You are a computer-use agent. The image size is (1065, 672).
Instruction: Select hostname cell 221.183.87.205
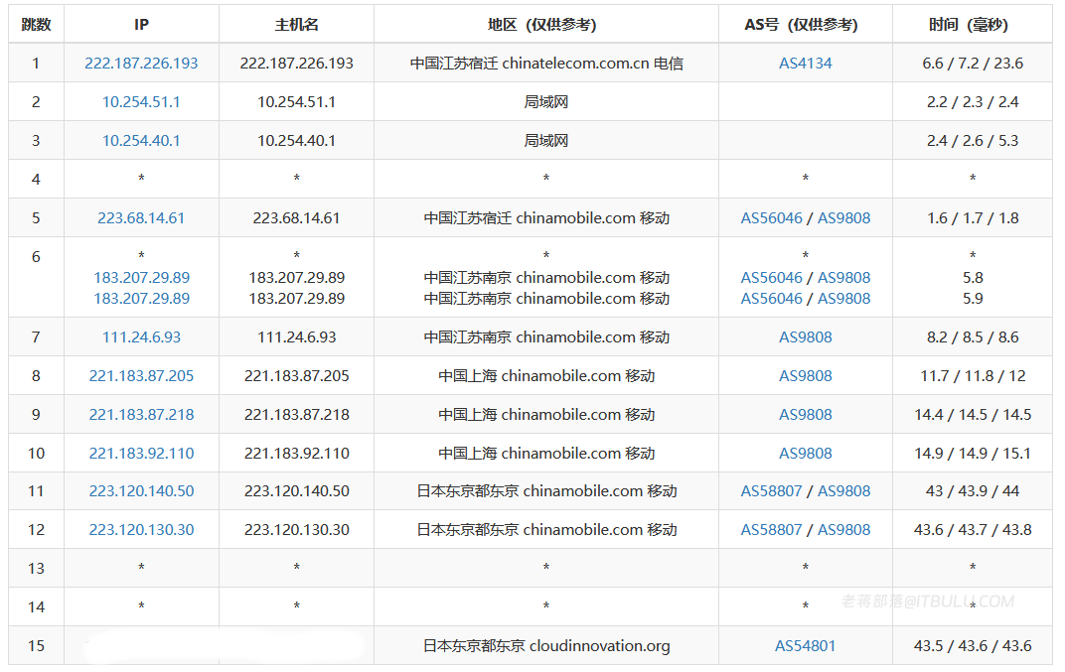(296, 375)
